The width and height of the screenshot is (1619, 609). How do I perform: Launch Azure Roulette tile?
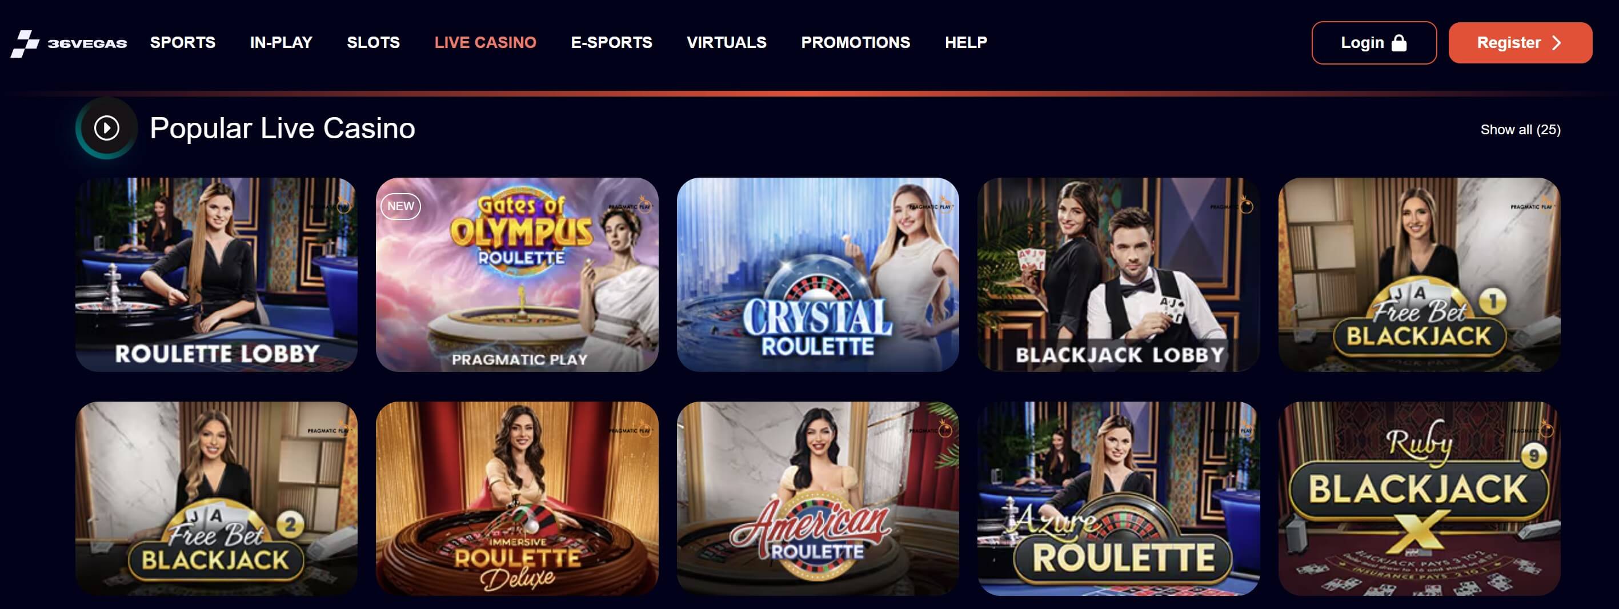coord(1119,498)
